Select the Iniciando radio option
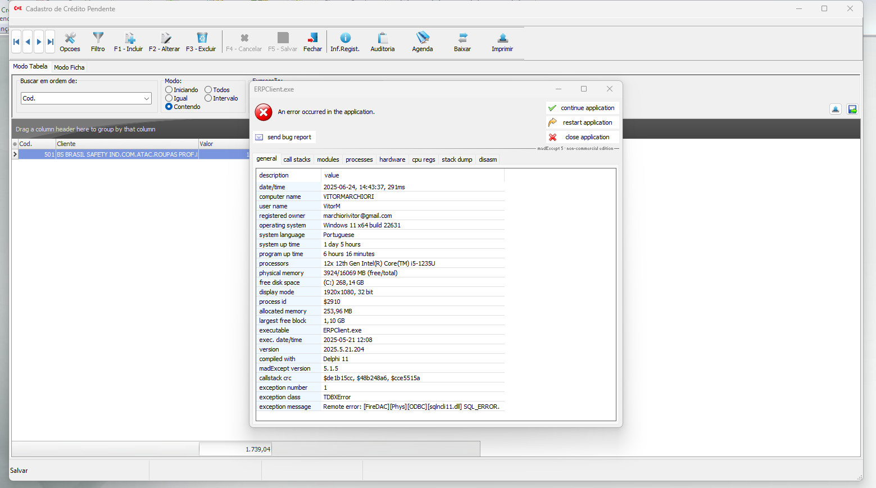 coord(169,90)
